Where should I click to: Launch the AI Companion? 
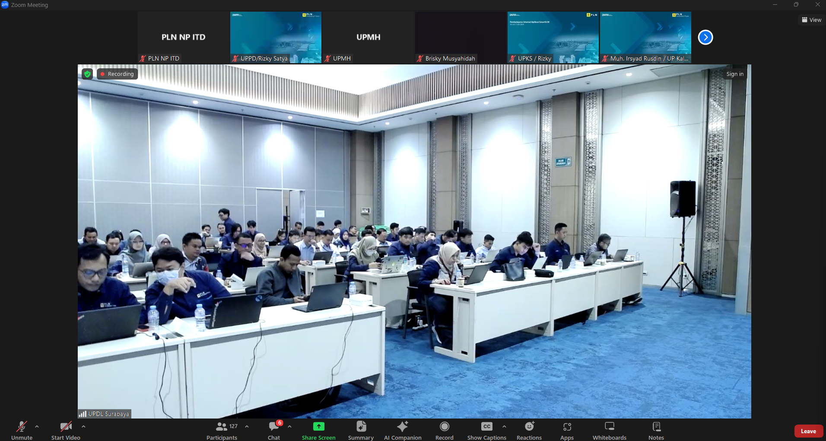403,431
